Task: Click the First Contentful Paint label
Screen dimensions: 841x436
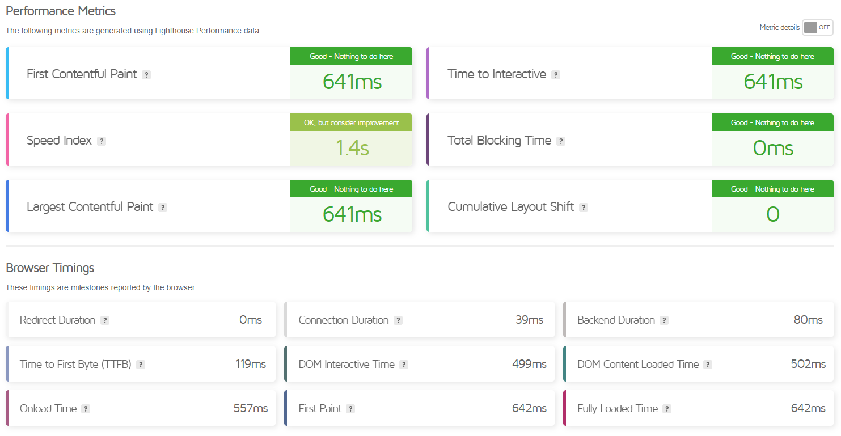Action: pyautogui.click(x=82, y=74)
